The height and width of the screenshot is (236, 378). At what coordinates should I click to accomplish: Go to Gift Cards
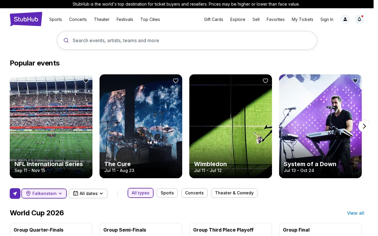click(x=214, y=19)
